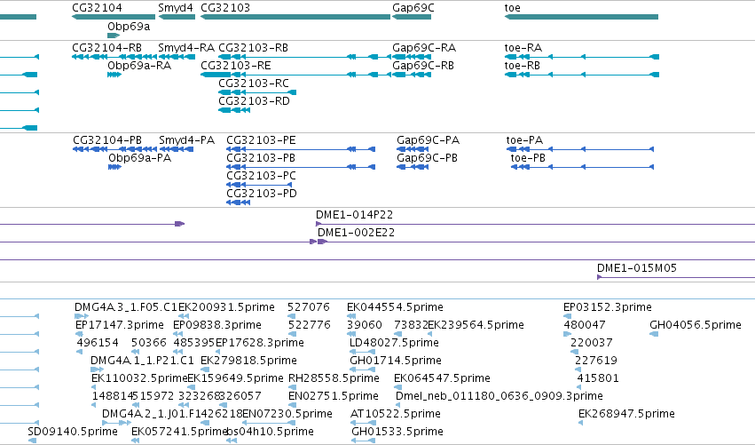Image resolution: width=755 pixels, height=445 pixels.
Task: Select EST EP17628.3prime
Action: point(260,343)
